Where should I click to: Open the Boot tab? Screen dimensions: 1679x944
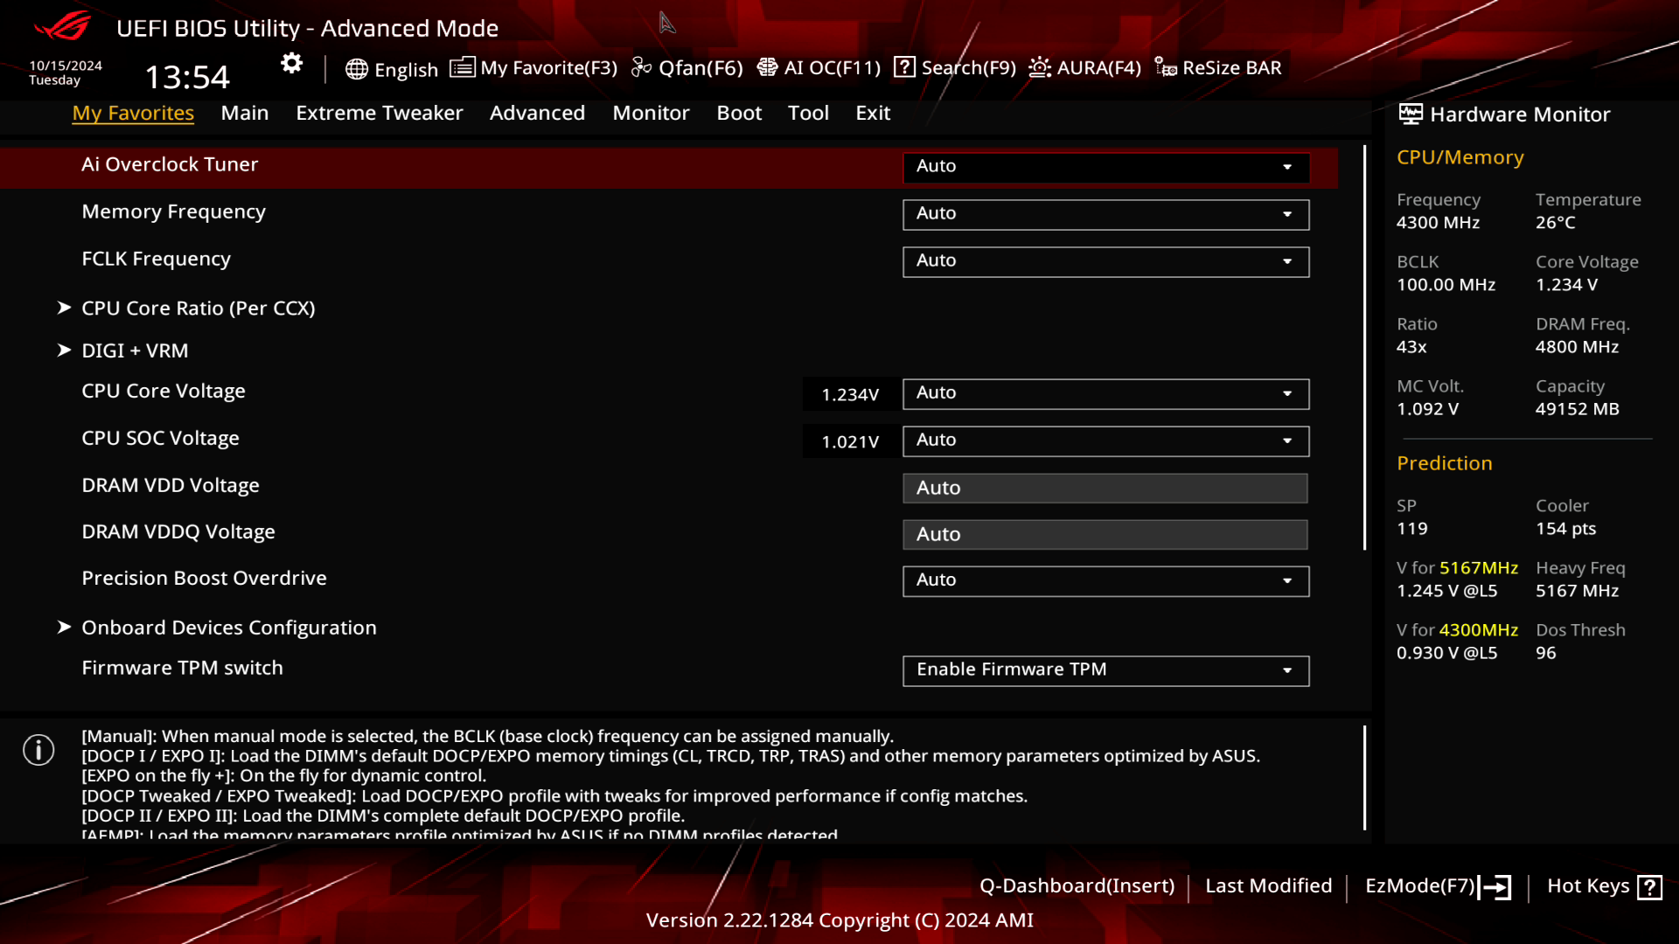(x=738, y=113)
